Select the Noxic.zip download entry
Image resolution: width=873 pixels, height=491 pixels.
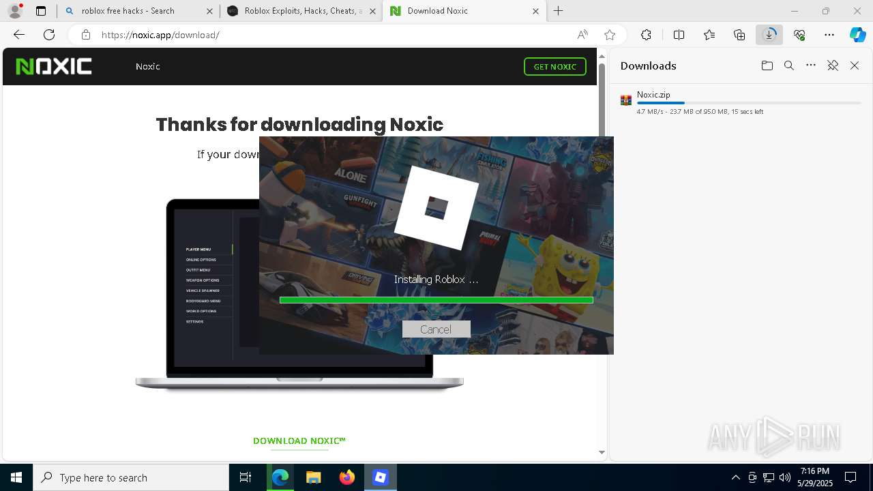point(741,102)
